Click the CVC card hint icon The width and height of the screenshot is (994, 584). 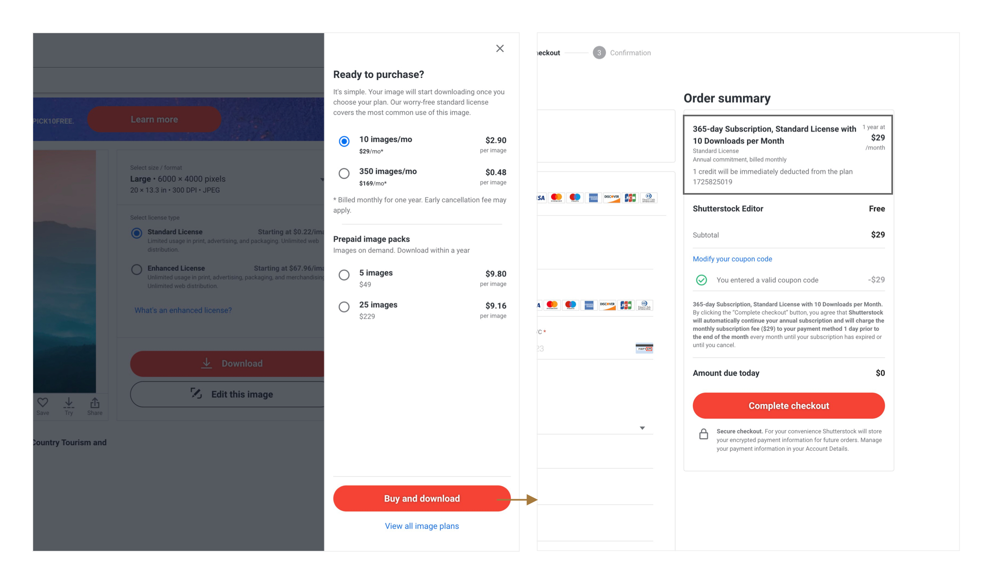click(x=644, y=348)
